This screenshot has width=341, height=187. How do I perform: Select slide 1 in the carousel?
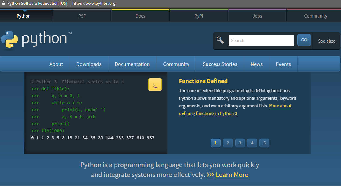click(x=216, y=143)
